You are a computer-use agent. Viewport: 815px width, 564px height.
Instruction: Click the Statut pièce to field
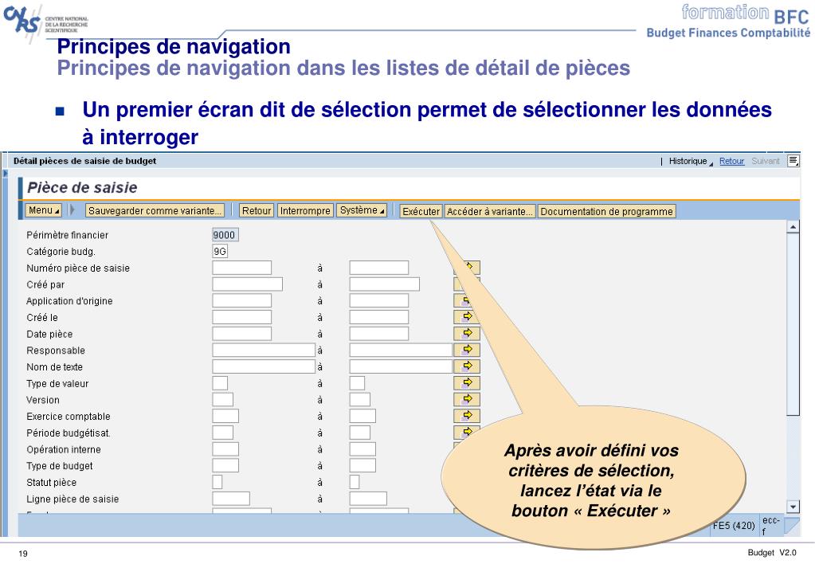(x=355, y=482)
